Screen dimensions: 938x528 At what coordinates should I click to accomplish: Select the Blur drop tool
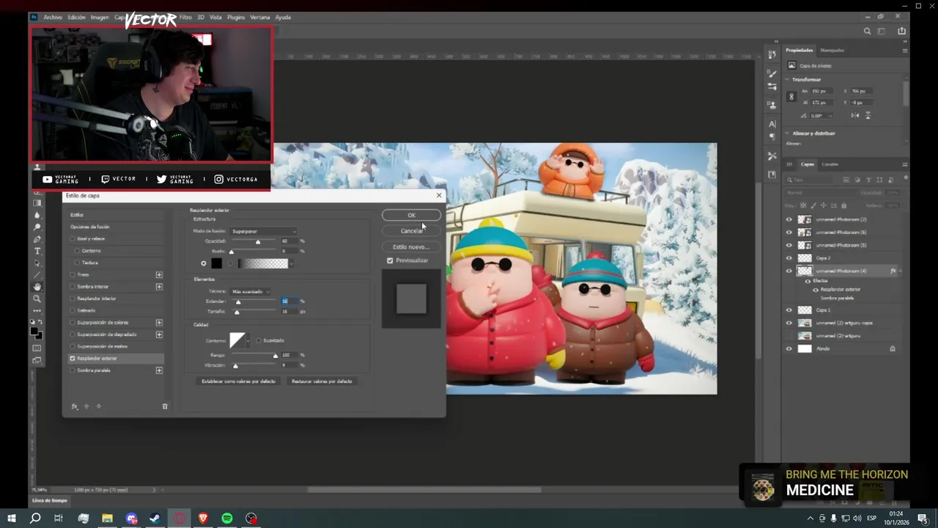click(37, 216)
